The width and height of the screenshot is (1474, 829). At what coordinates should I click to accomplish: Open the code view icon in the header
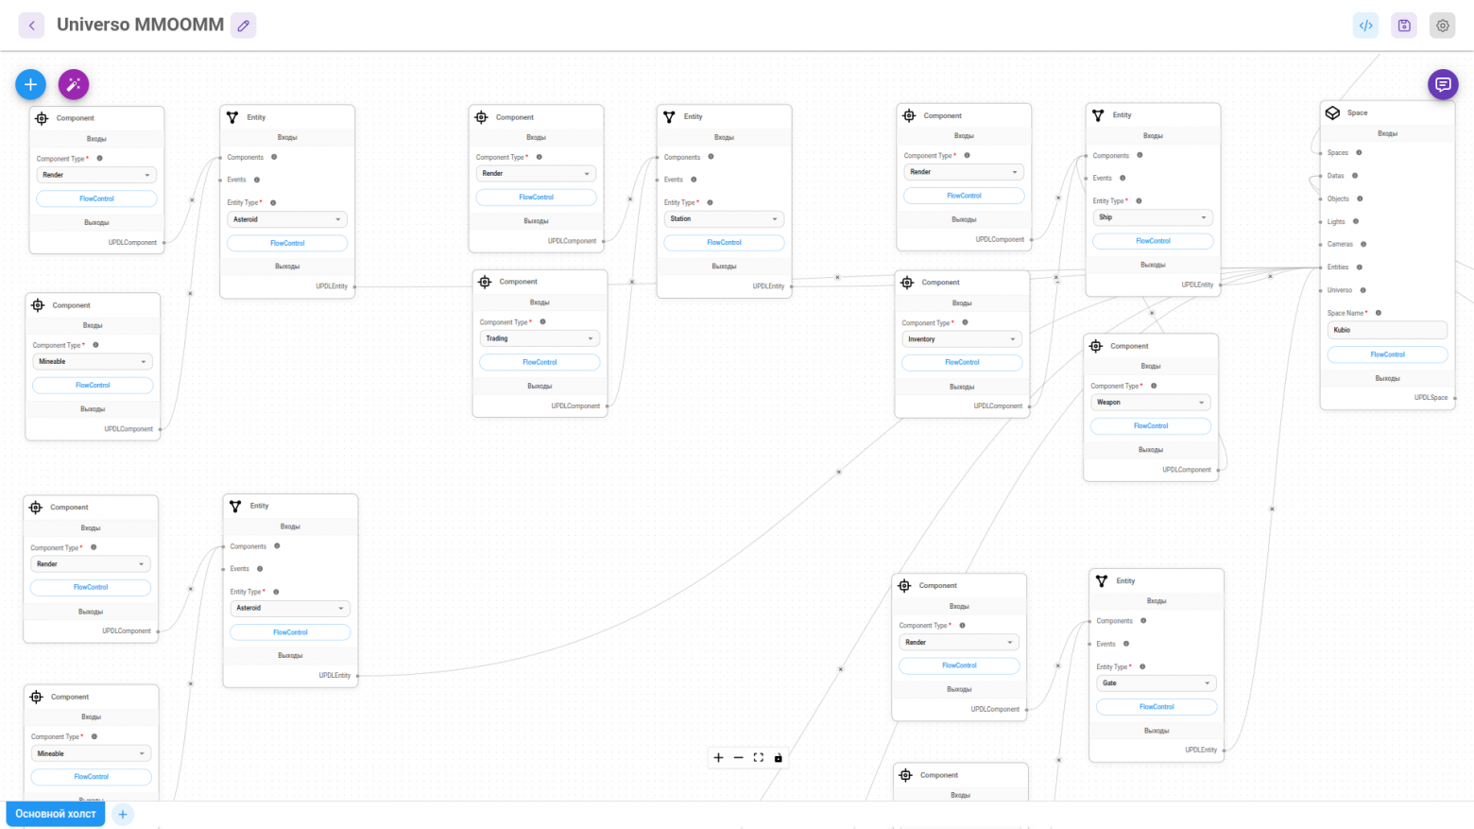click(1366, 26)
